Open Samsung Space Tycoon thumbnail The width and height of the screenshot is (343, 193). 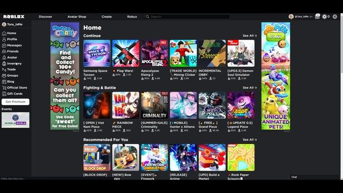click(96, 53)
